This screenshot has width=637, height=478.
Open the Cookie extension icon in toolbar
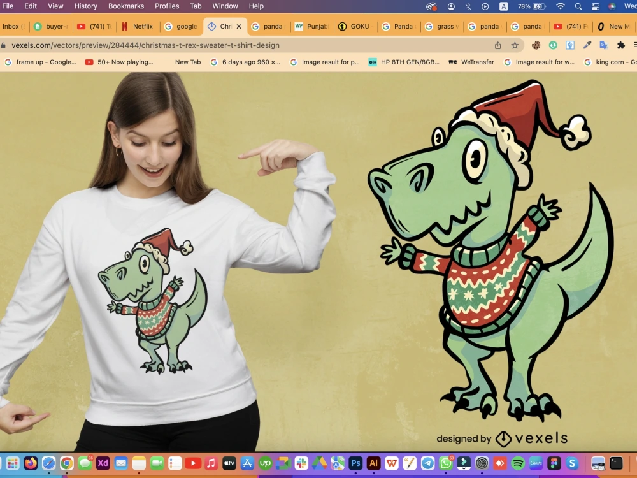536,45
